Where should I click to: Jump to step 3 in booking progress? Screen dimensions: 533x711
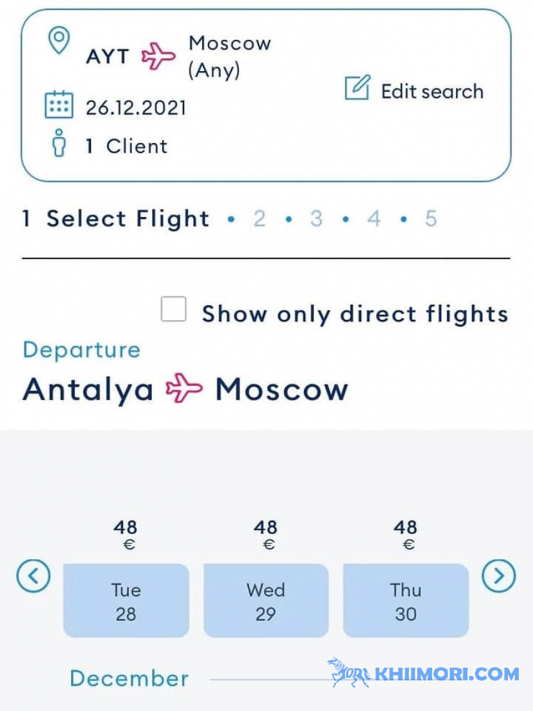coord(317,218)
